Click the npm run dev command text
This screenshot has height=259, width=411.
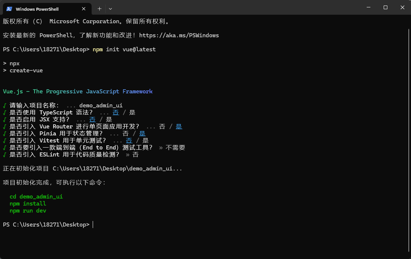pos(28,210)
